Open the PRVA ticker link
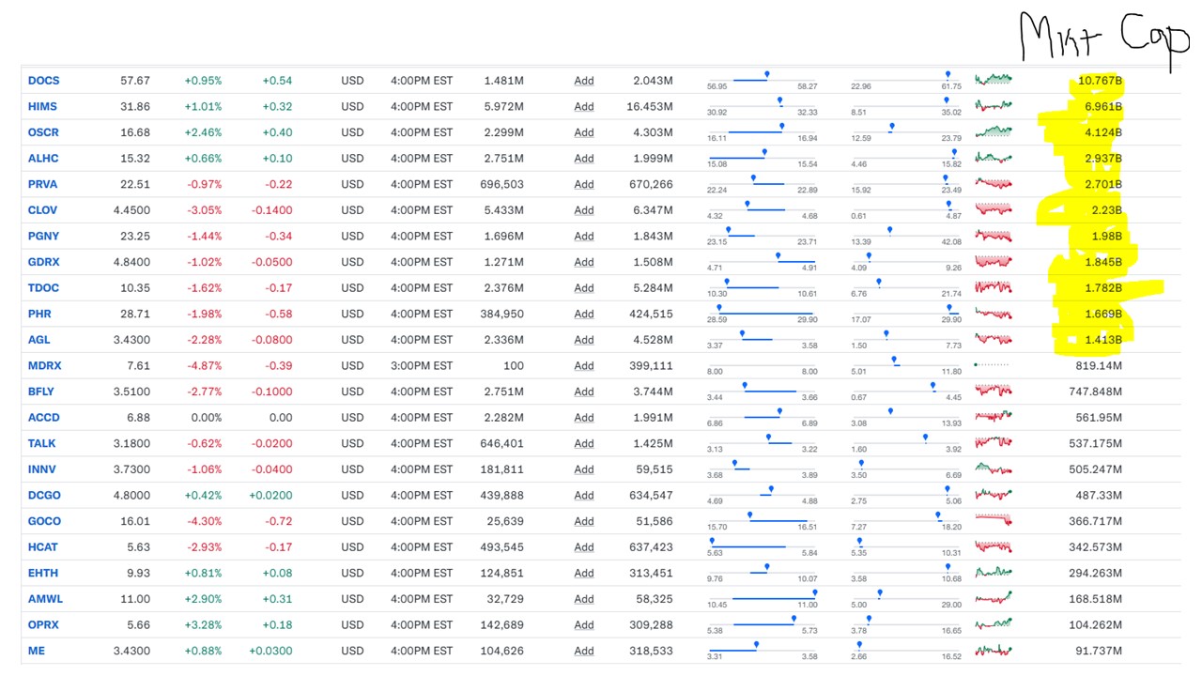The height and width of the screenshot is (676, 1202). point(42,184)
